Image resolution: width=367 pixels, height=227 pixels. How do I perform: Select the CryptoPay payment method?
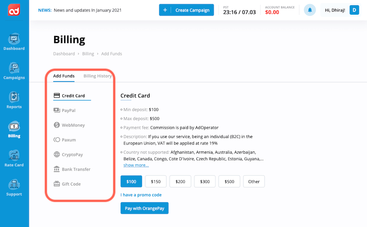point(72,155)
